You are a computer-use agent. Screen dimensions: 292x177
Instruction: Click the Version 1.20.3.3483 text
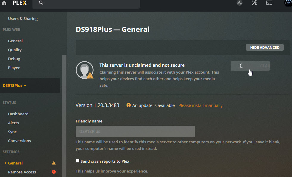[97, 105]
